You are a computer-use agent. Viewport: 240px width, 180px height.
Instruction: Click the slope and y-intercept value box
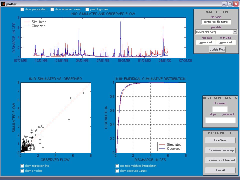click(220, 120)
